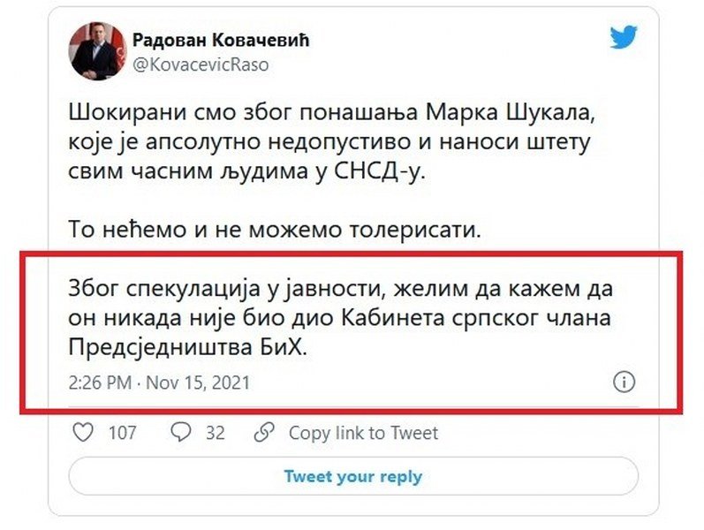Click the Twitter bird logo
This screenshot has width=704, height=530.
tap(624, 37)
